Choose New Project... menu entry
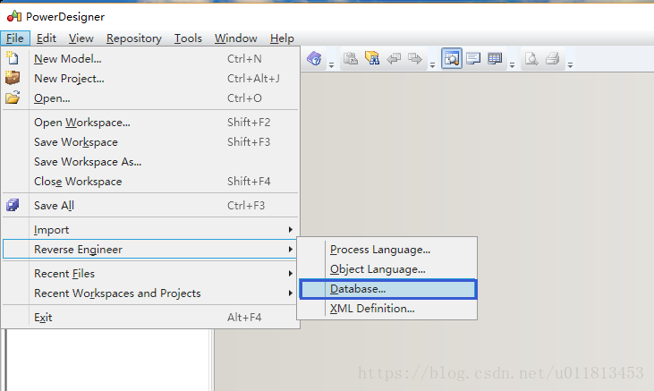The image size is (654, 391). [x=150, y=79]
